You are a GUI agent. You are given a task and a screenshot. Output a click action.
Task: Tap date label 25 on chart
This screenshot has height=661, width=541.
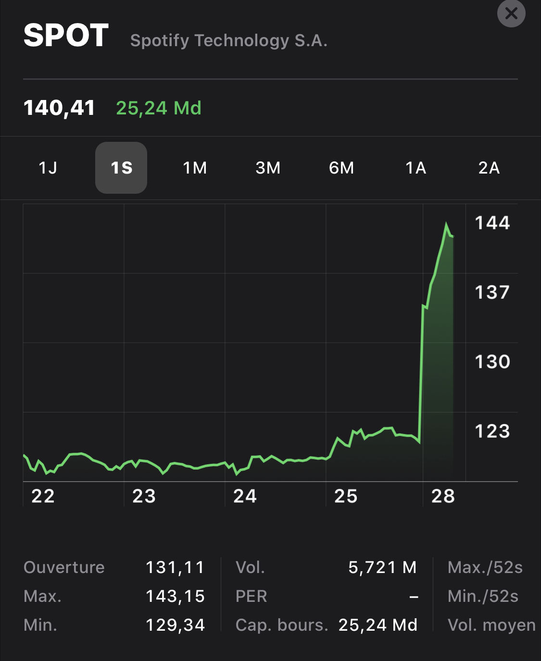pyautogui.click(x=346, y=496)
